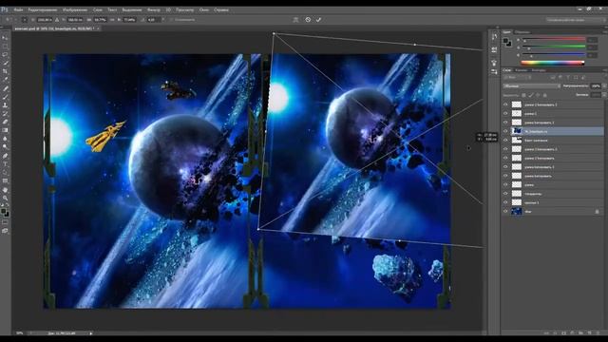Select the Crop tool

(x=5, y=71)
